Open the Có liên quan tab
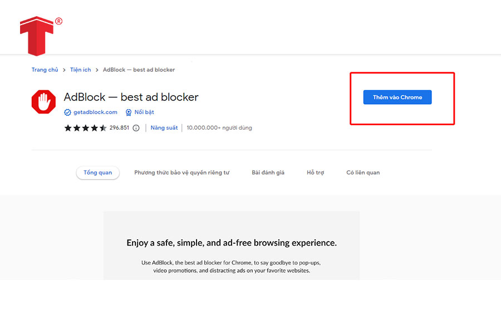The image size is (501, 334). coord(363,173)
